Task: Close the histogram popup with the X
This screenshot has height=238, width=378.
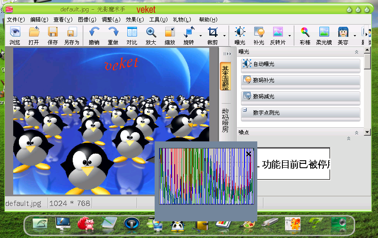Action: (x=248, y=154)
